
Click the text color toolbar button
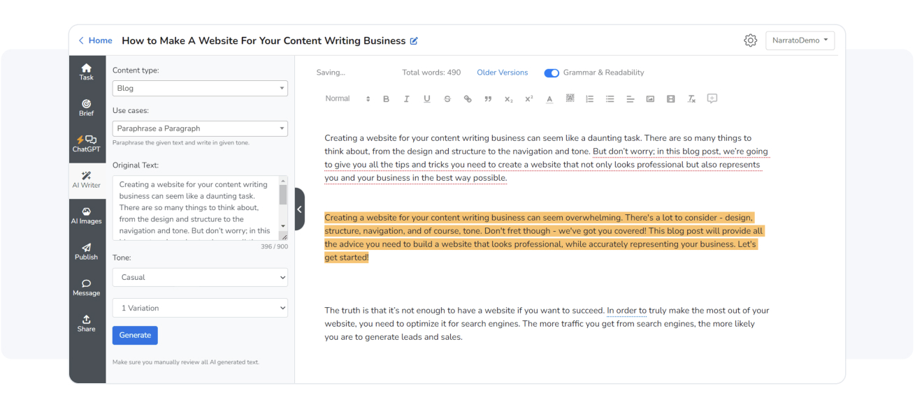pyautogui.click(x=549, y=99)
